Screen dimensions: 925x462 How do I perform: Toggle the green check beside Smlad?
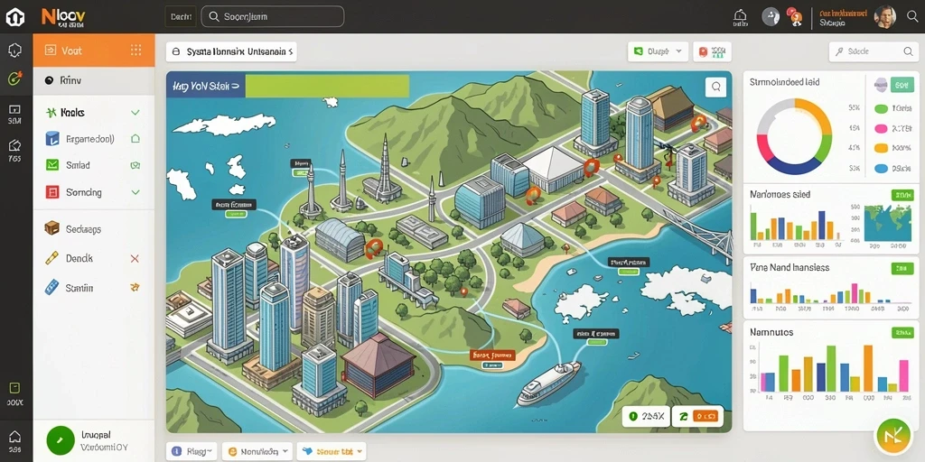[135, 166]
